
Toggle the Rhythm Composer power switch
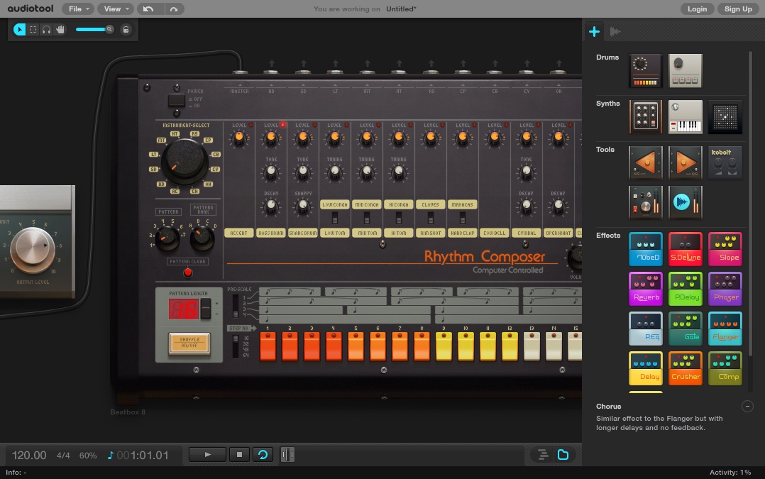pyautogui.click(x=176, y=100)
